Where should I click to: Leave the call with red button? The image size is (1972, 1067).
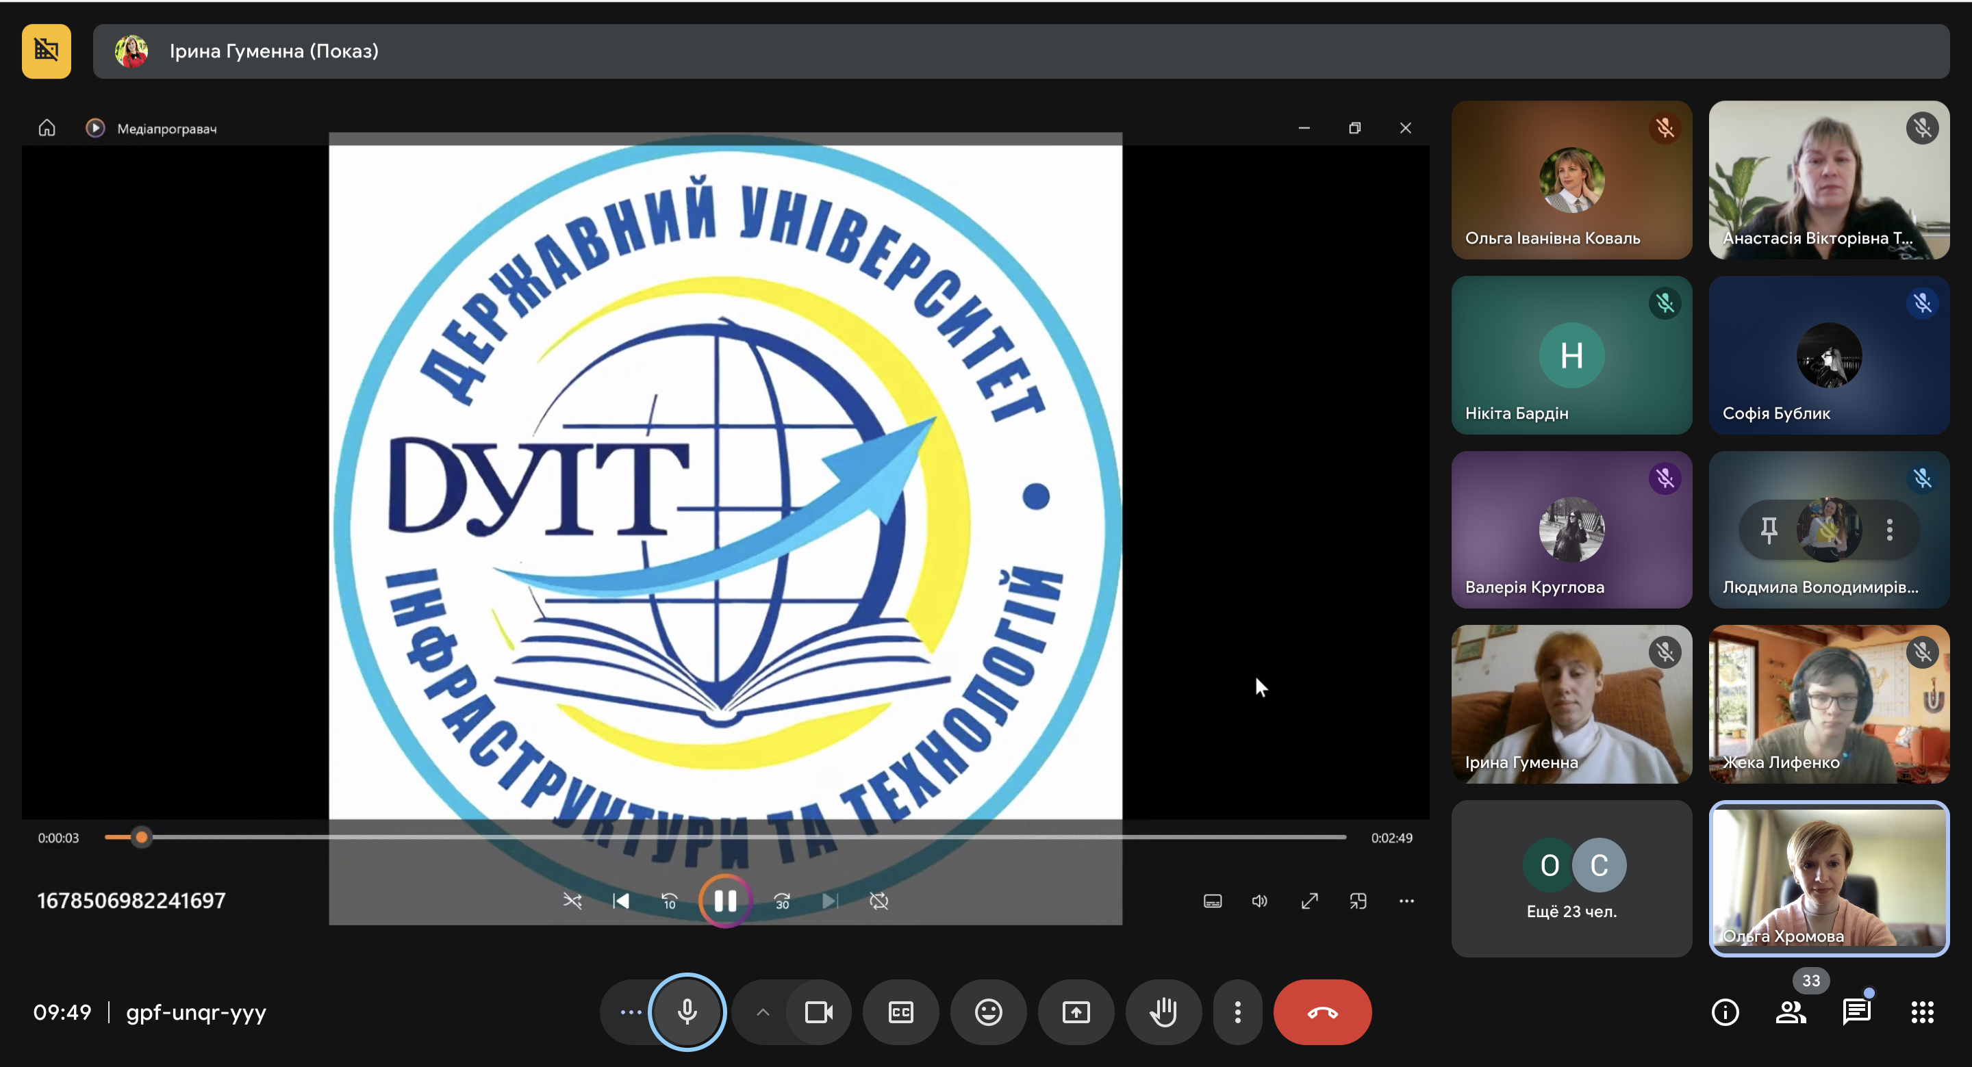[x=1322, y=1013]
